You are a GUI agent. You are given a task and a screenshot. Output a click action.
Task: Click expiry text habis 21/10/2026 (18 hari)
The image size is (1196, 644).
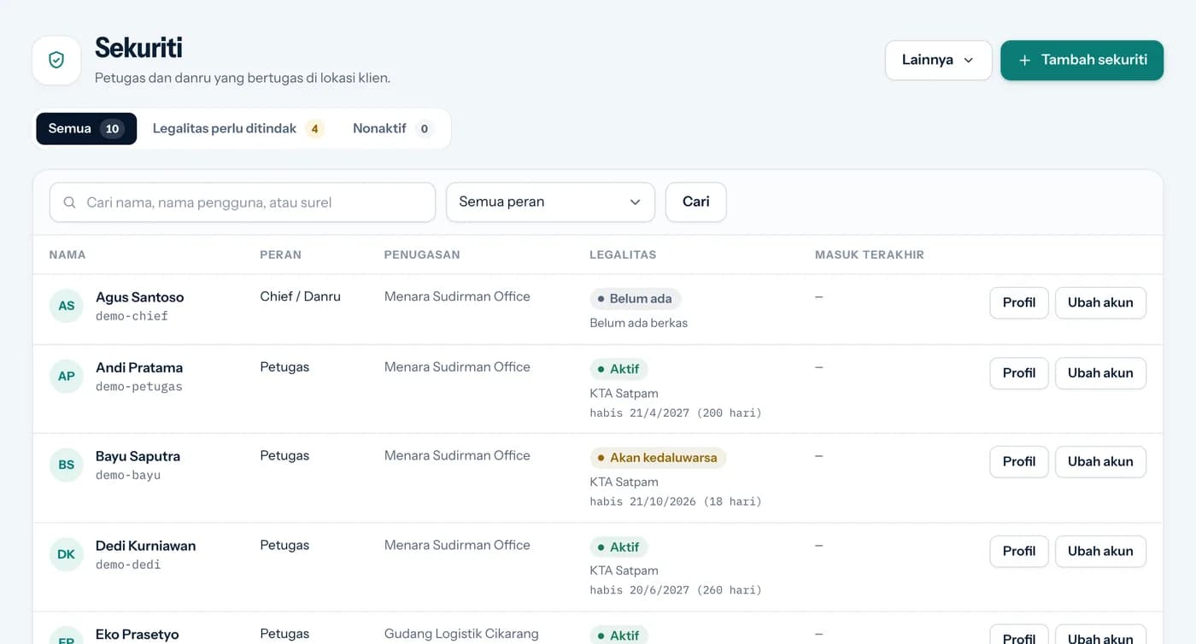[x=675, y=501]
